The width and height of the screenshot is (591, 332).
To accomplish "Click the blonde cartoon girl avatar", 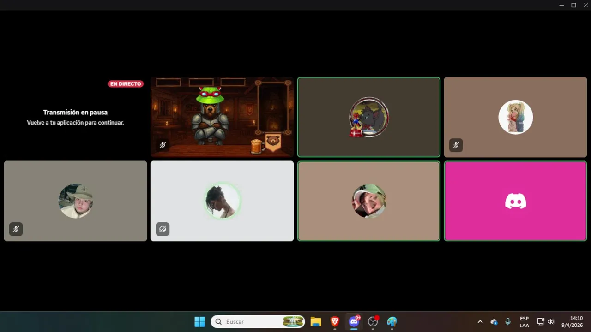I will point(516,117).
